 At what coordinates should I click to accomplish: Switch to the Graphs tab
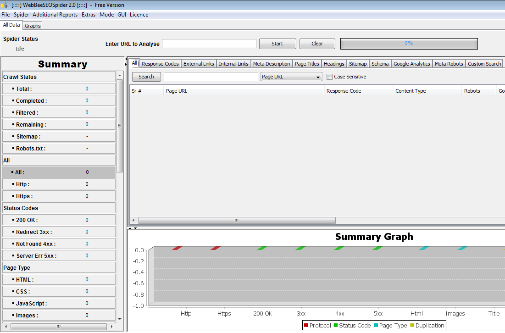(x=33, y=25)
